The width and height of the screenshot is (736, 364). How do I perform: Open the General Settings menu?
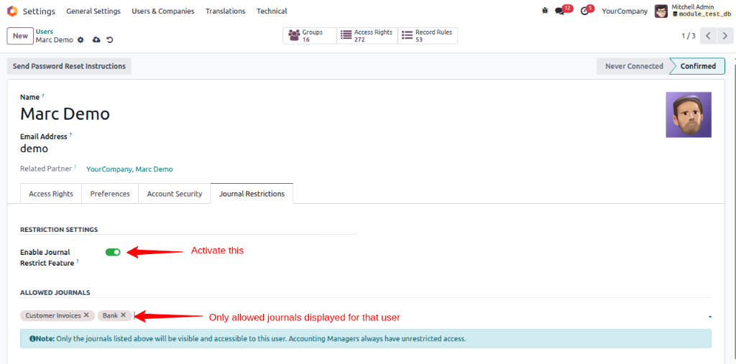pos(93,11)
